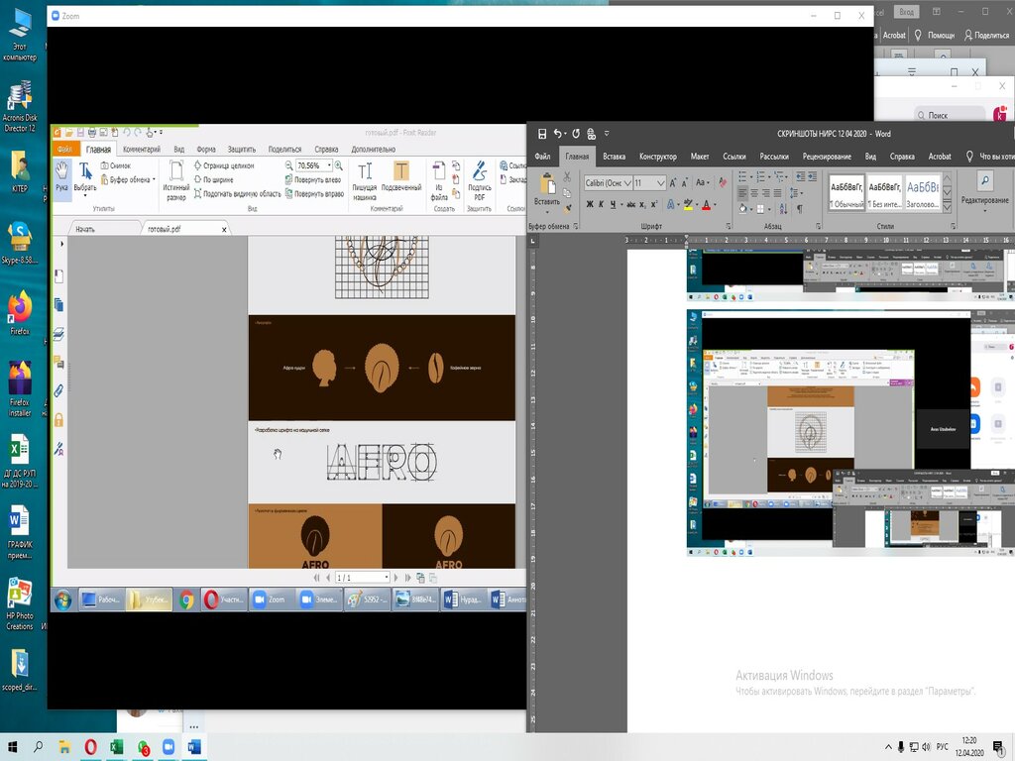Click the Снимок snapshot tool in Foxit
The width and height of the screenshot is (1015, 761).
[116, 165]
